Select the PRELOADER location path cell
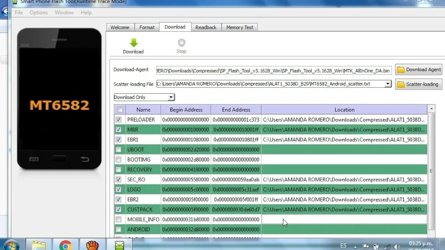This screenshot has width=445, height=250. click(x=344, y=119)
